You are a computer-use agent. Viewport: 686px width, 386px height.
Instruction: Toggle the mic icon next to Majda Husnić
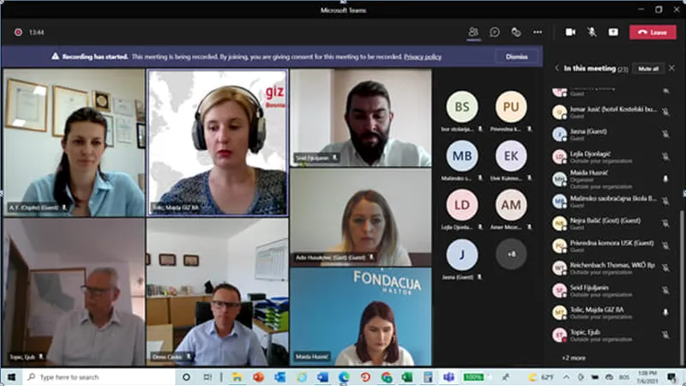click(x=665, y=178)
